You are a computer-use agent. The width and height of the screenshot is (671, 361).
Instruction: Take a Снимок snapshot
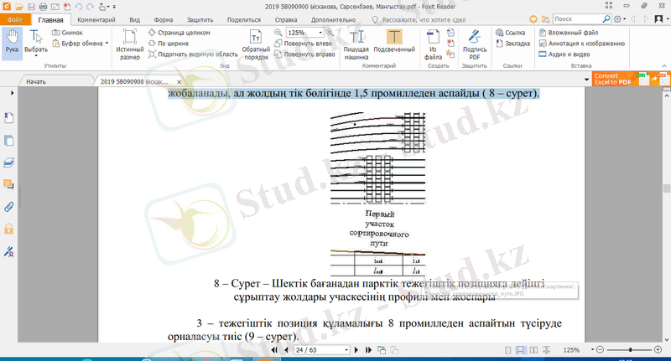pyautogui.click(x=67, y=33)
